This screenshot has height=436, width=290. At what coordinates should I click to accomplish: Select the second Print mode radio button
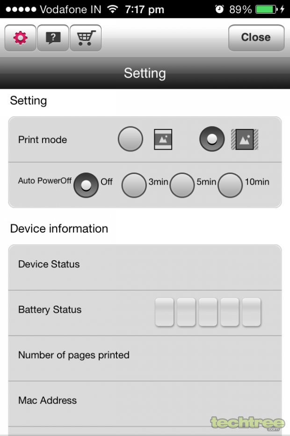click(212, 139)
